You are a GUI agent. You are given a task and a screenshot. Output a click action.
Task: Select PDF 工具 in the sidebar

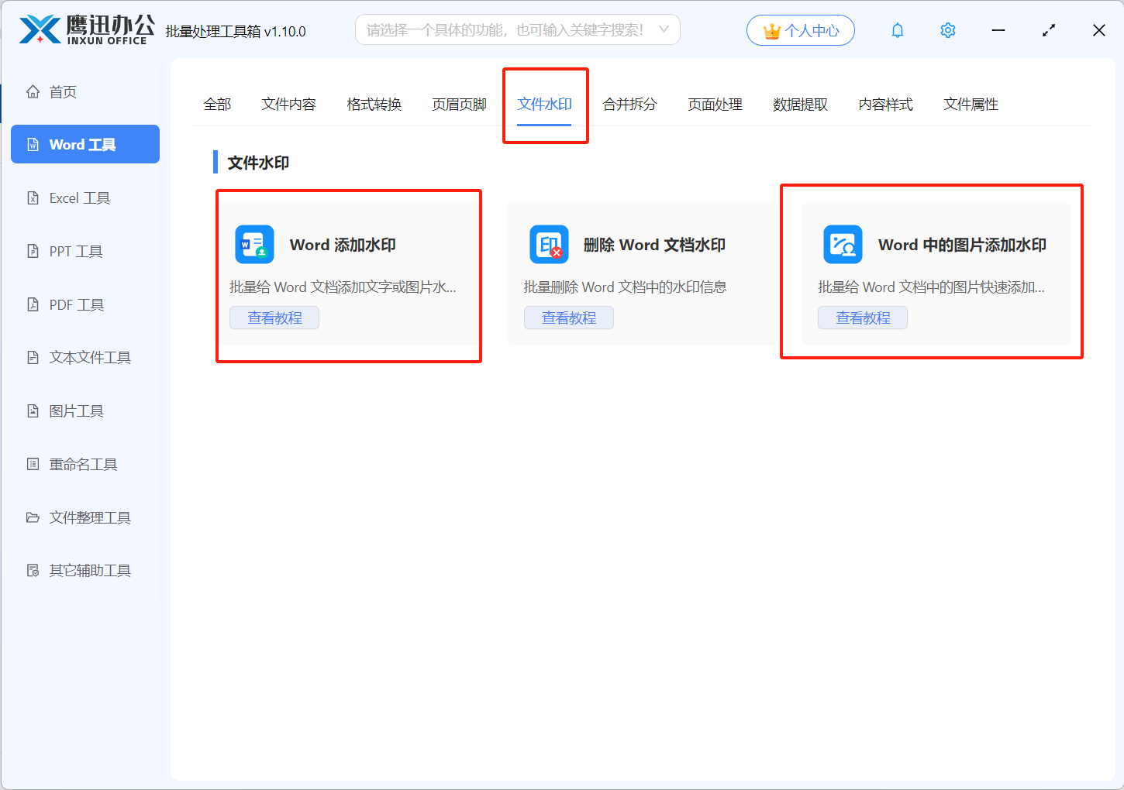coord(85,304)
